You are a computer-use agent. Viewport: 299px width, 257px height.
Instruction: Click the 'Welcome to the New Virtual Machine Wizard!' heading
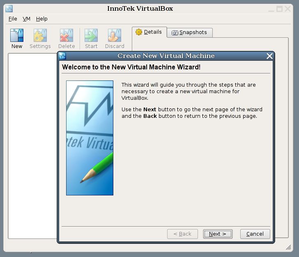point(131,67)
